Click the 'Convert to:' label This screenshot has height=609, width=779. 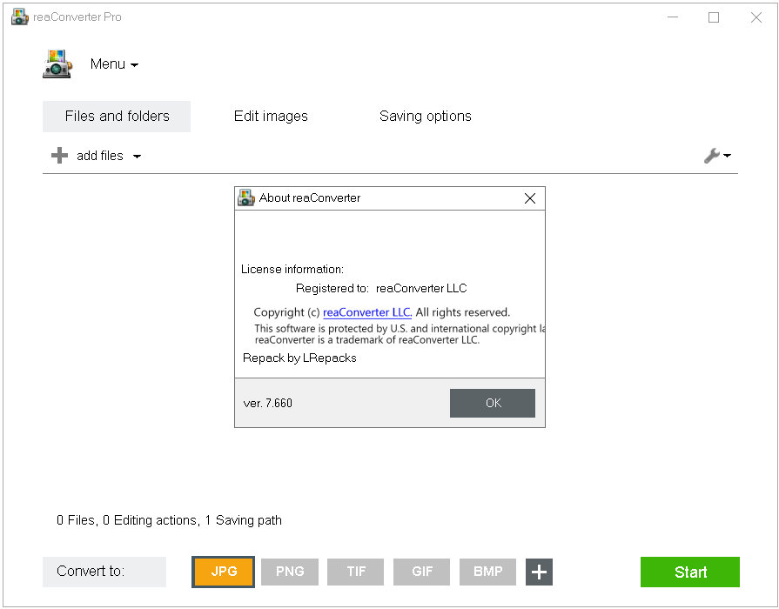click(x=91, y=572)
